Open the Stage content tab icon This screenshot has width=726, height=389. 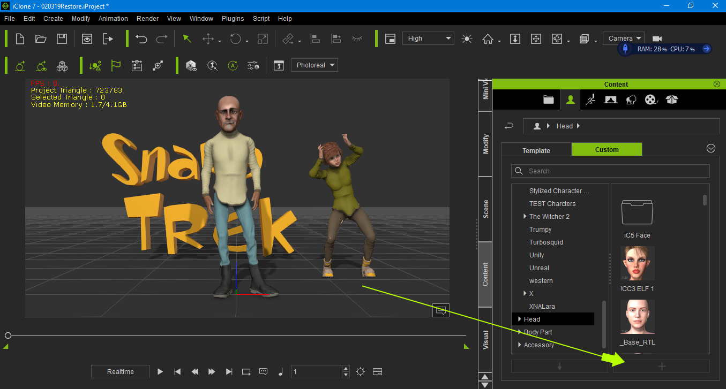coord(610,100)
